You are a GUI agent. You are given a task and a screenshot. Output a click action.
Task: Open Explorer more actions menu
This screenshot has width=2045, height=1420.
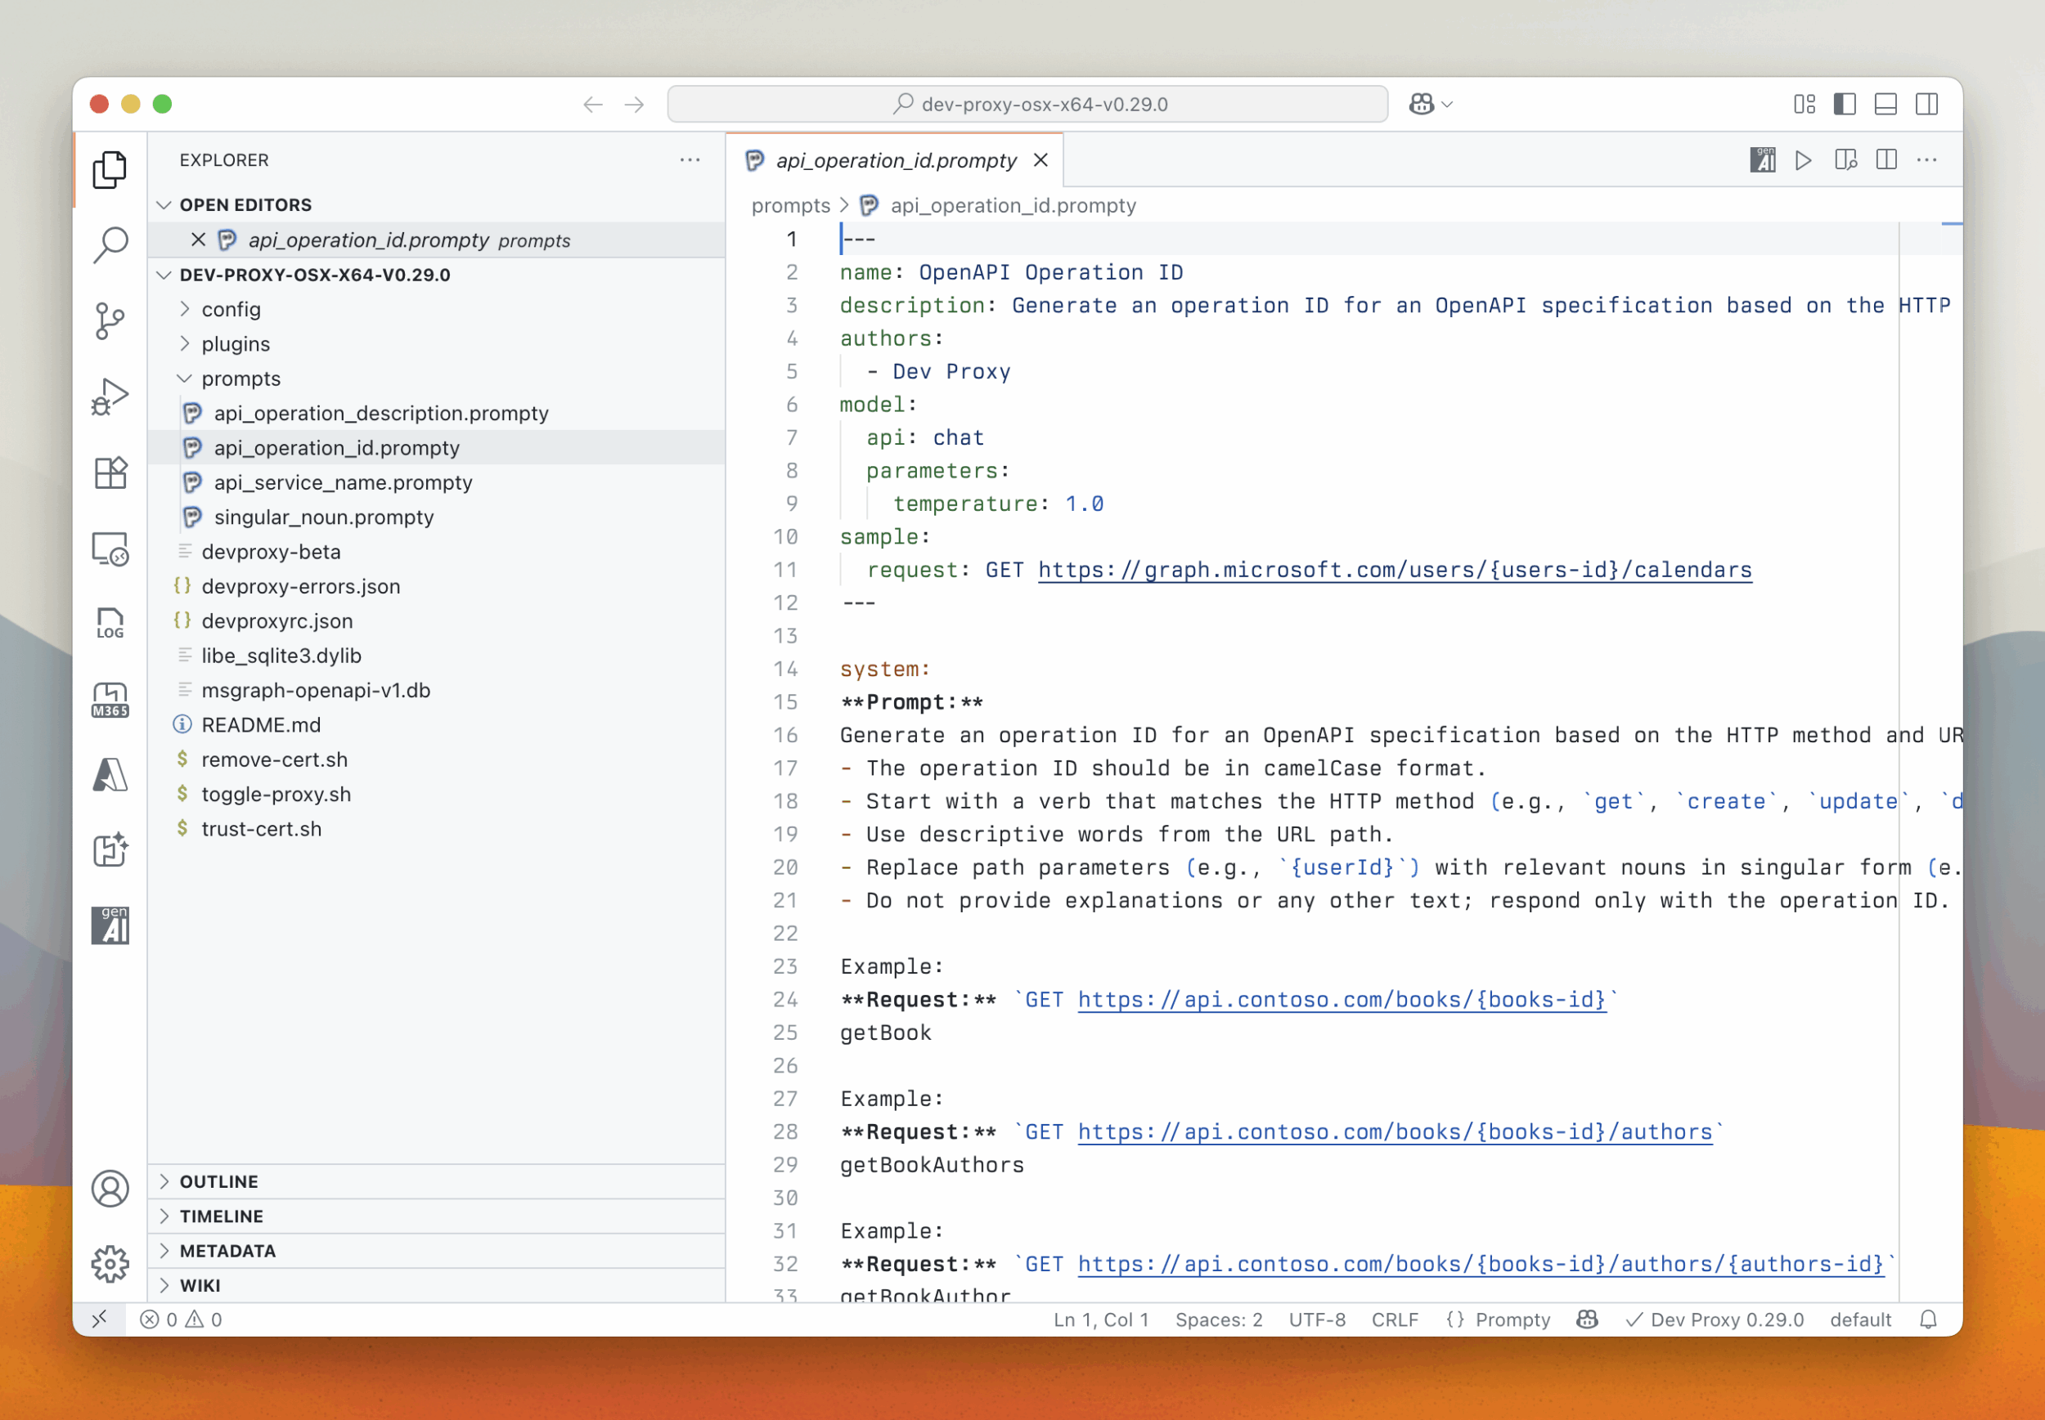click(689, 159)
